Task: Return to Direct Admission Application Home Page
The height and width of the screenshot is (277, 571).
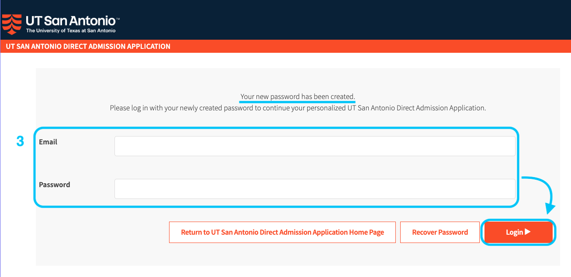Action: (282, 232)
